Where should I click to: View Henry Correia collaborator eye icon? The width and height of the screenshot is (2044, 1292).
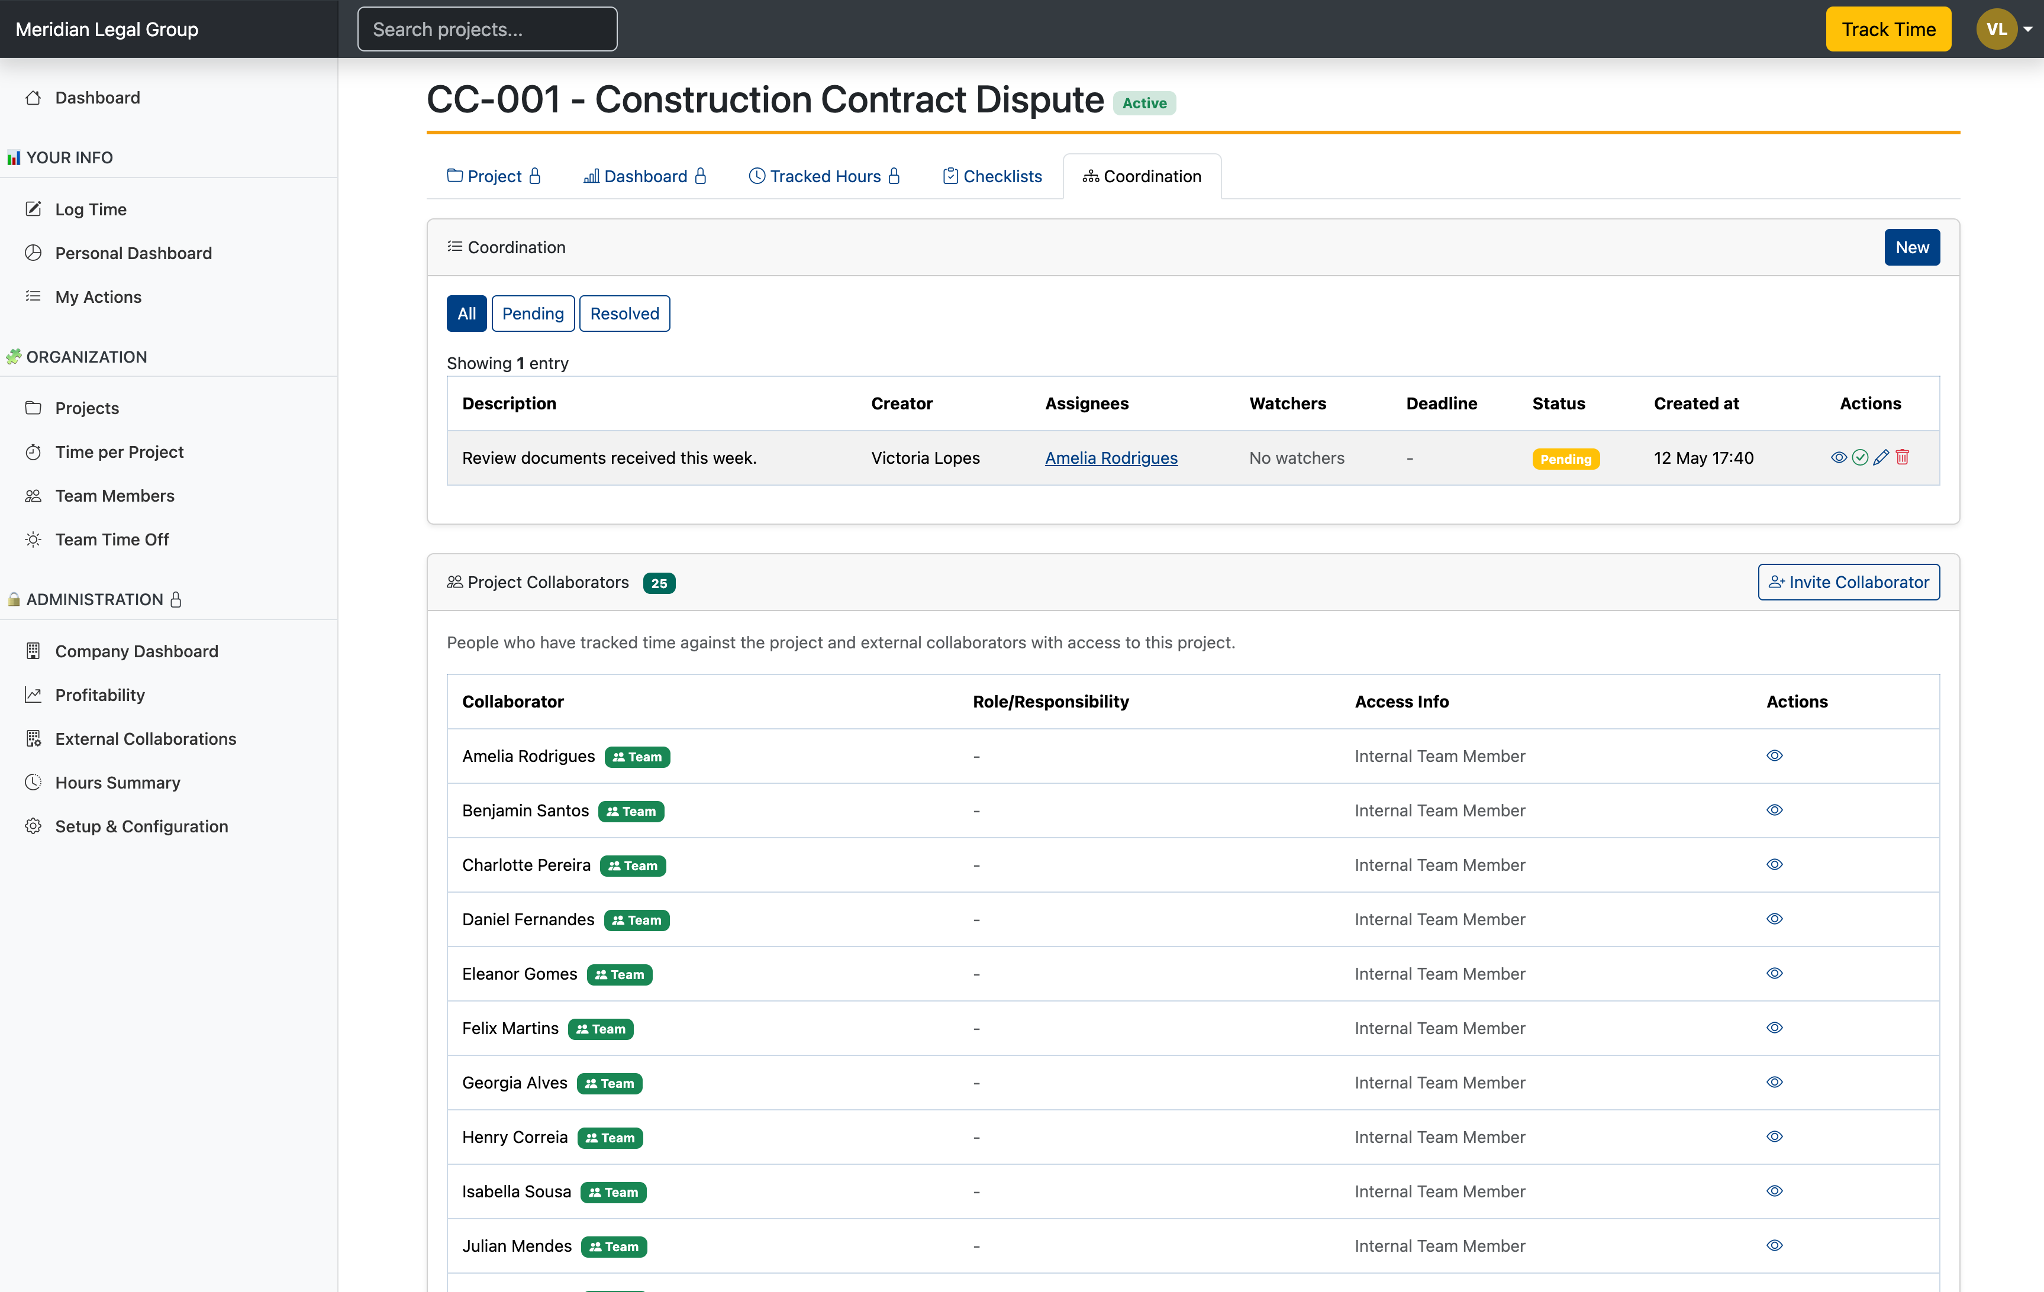1774,1136
